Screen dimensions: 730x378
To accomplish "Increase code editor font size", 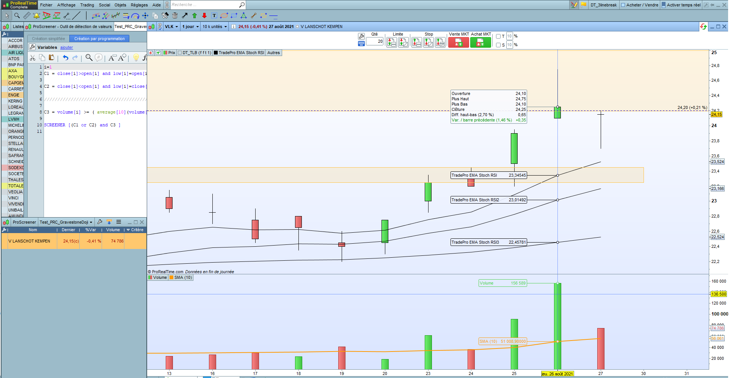I will click(122, 58).
